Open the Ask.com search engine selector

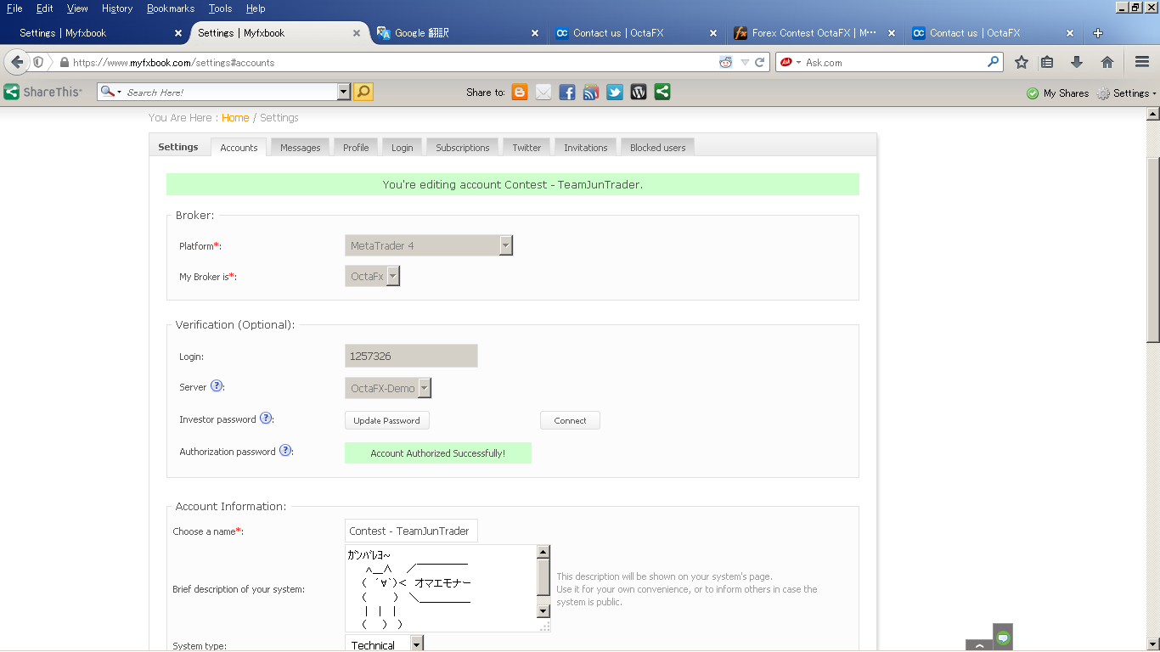791,62
